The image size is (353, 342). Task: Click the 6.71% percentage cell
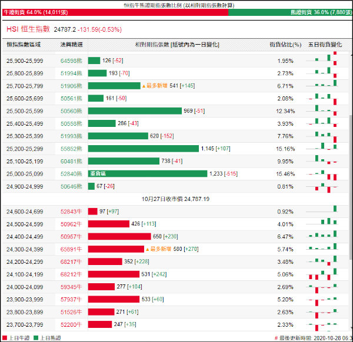285,86
